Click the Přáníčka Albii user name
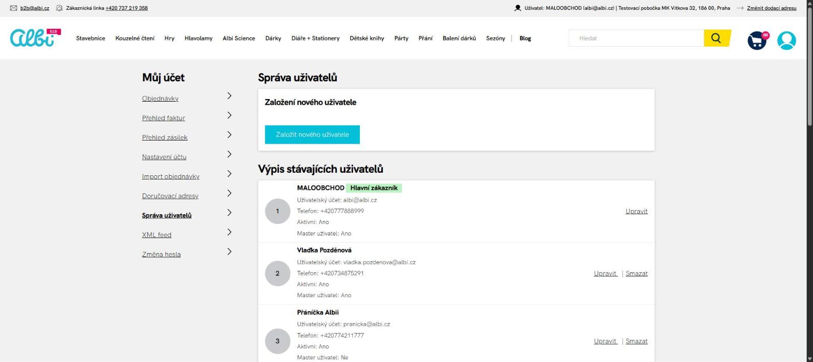 click(x=318, y=312)
